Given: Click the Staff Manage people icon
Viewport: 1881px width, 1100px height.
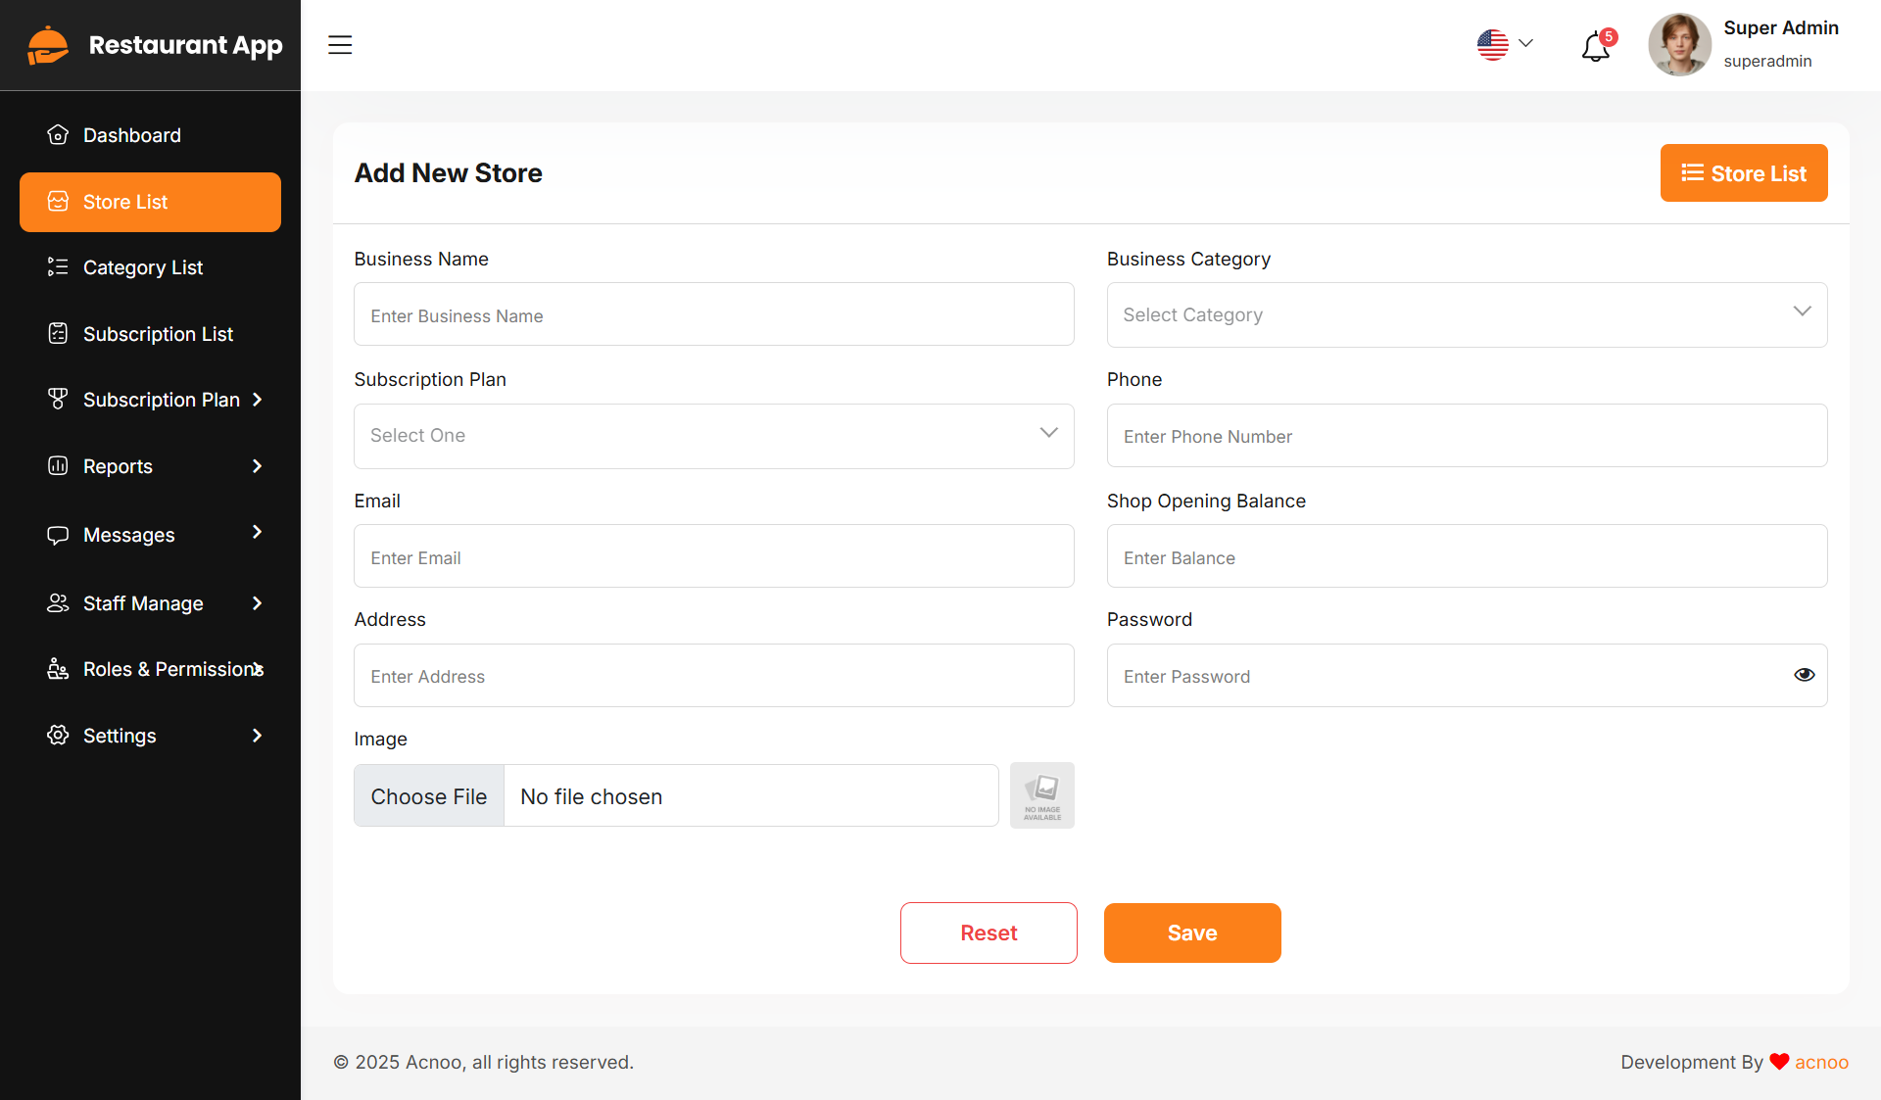Looking at the screenshot, I should pos(58,603).
